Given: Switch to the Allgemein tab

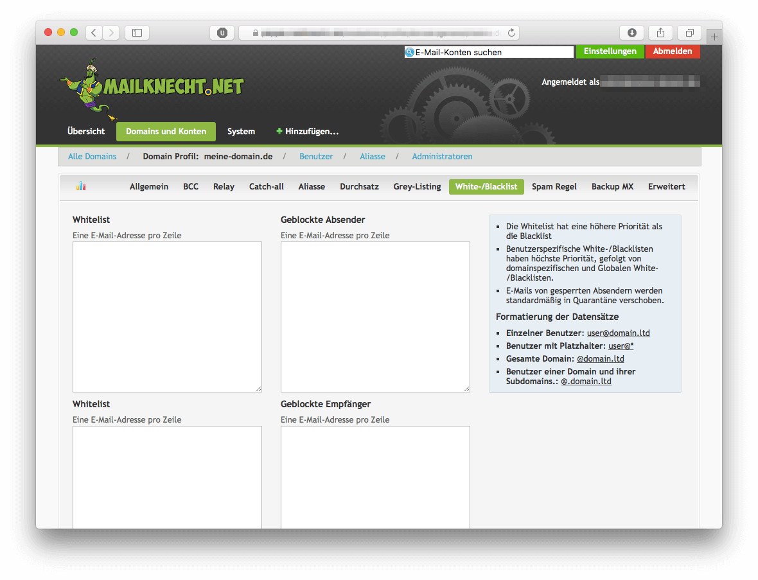Looking at the screenshot, I should tap(149, 186).
